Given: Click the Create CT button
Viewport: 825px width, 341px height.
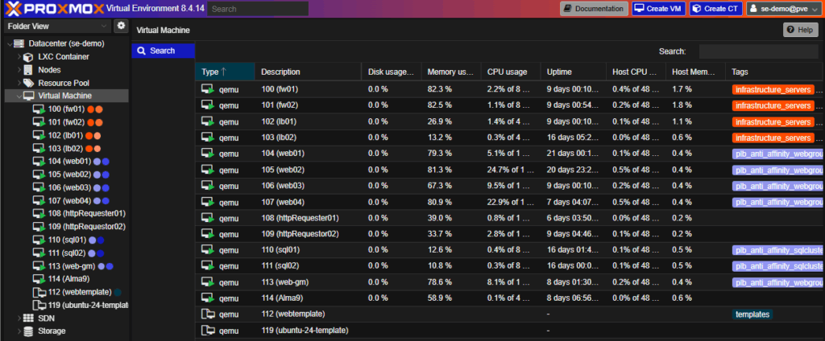Looking at the screenshot, I should click(x=716, y=8).
